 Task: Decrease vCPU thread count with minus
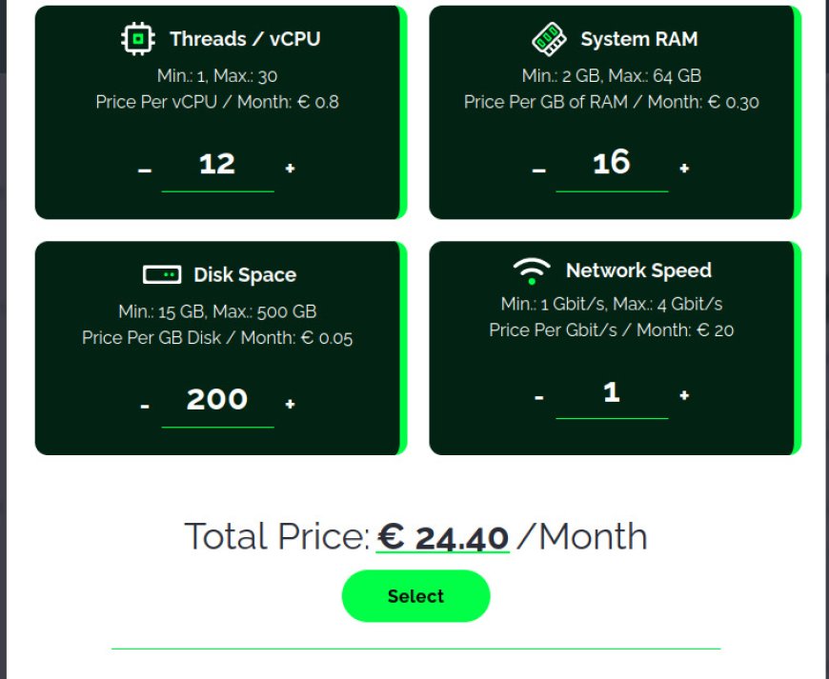coord(145,170)
